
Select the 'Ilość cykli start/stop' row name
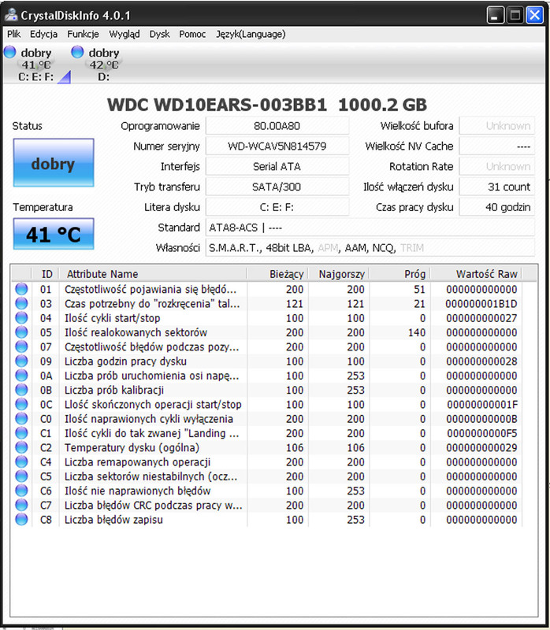click(112, 318)
